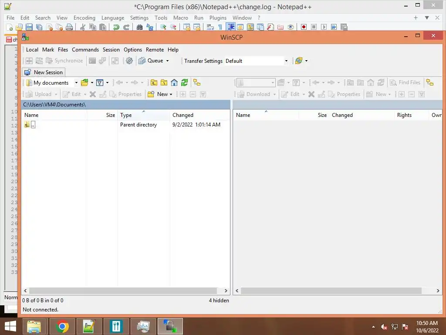Viewport: 446px width, 335px height.
Task: Click left arrow of remote horizontal scrollbar
Action: coord(237,291)
